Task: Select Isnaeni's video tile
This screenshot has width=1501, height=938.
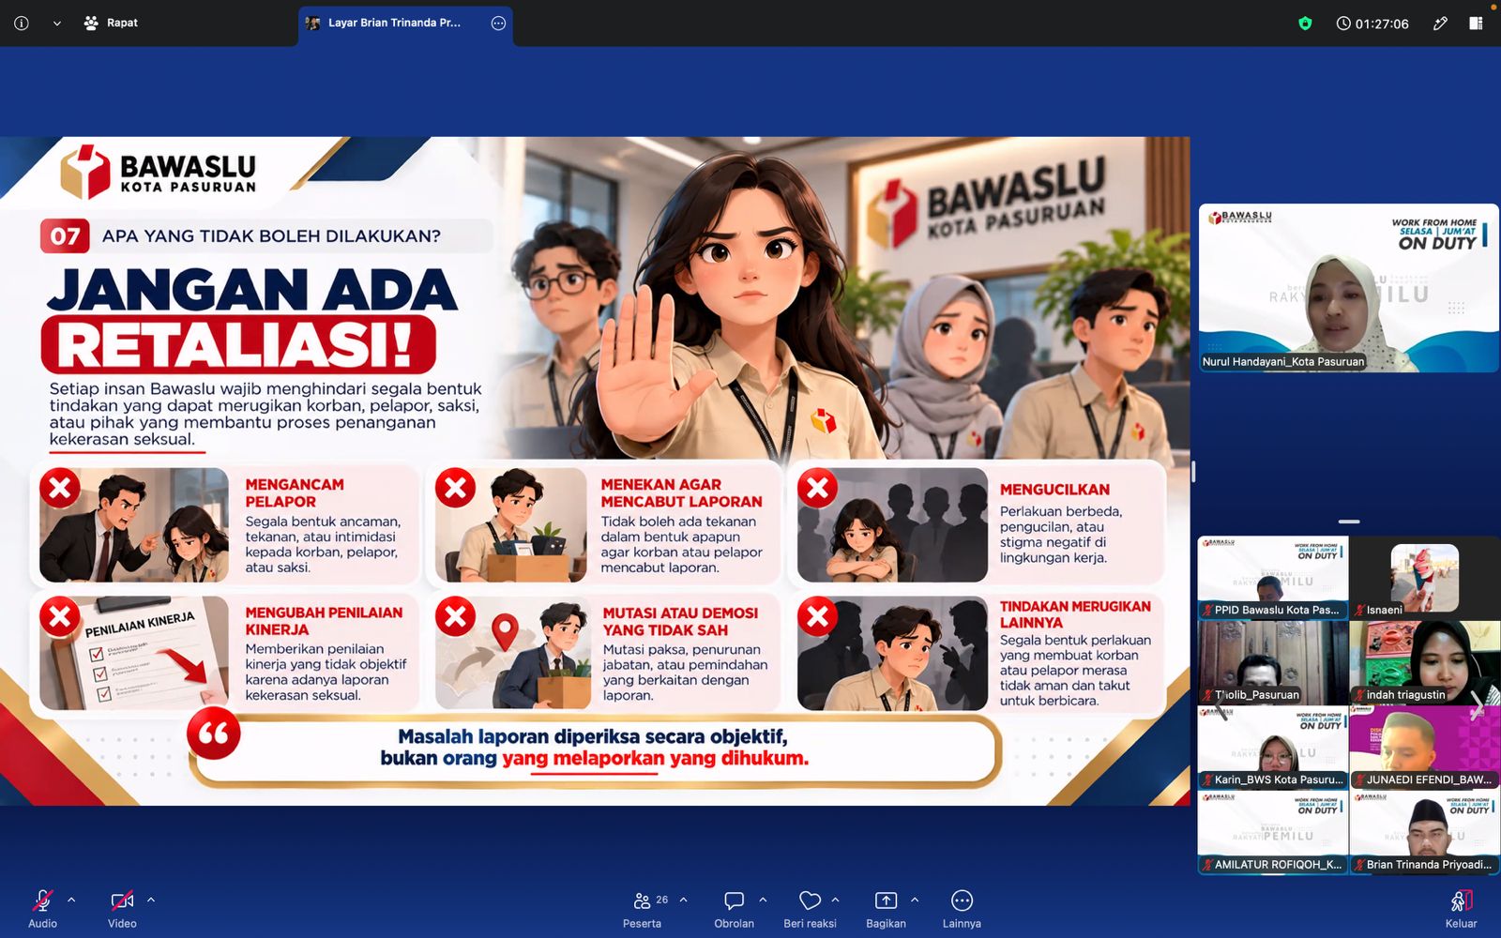Action: (1424, 577)
